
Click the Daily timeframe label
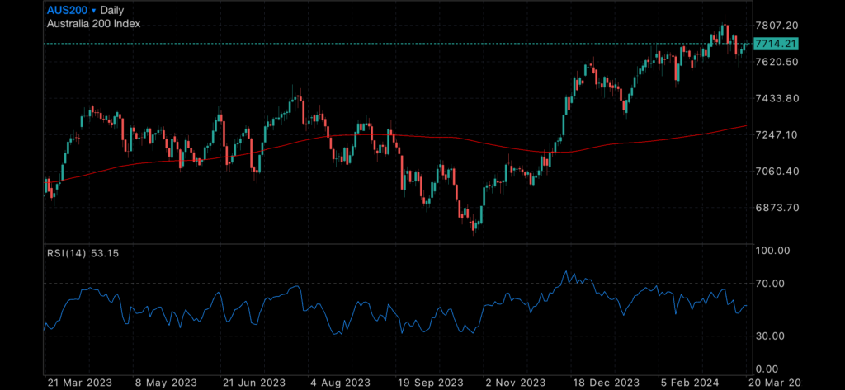click(x=112, y=10)
